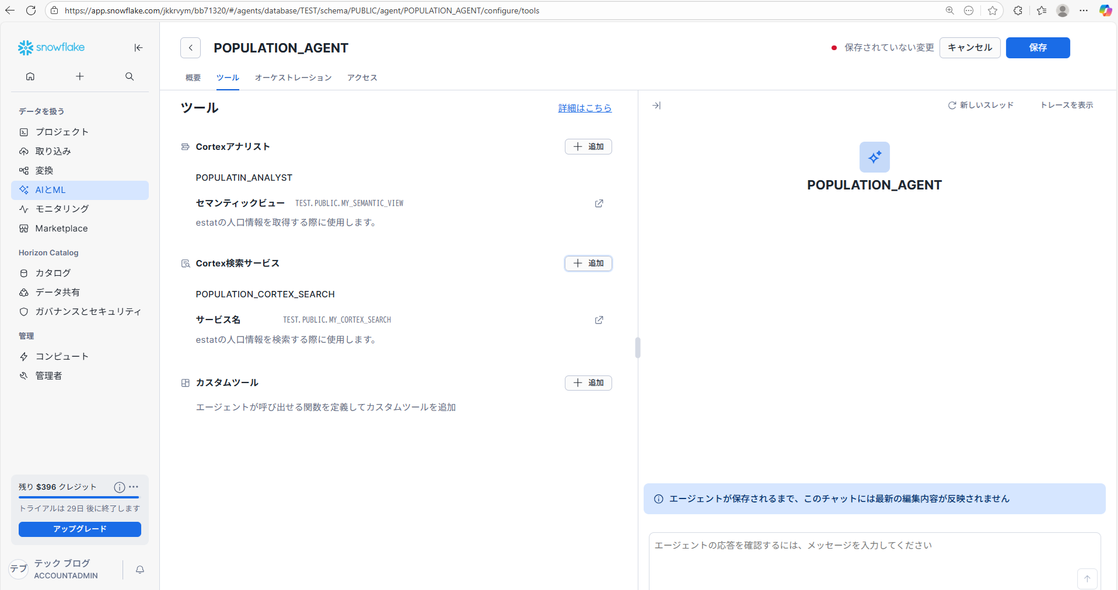The height and width of the screenshot is (590, 1118).
Task: Select AIとML in the sidebar
Action: coord(80,190)
